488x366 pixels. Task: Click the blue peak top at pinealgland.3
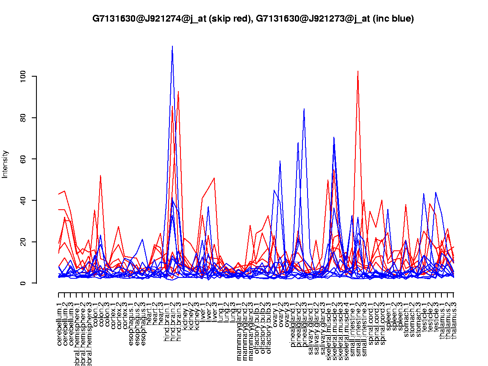pos(304,109)
